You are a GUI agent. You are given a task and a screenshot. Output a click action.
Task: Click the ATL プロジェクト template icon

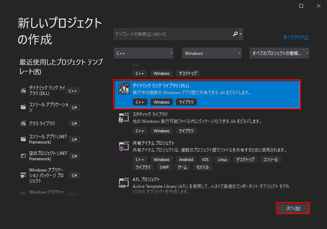(124, 182)
